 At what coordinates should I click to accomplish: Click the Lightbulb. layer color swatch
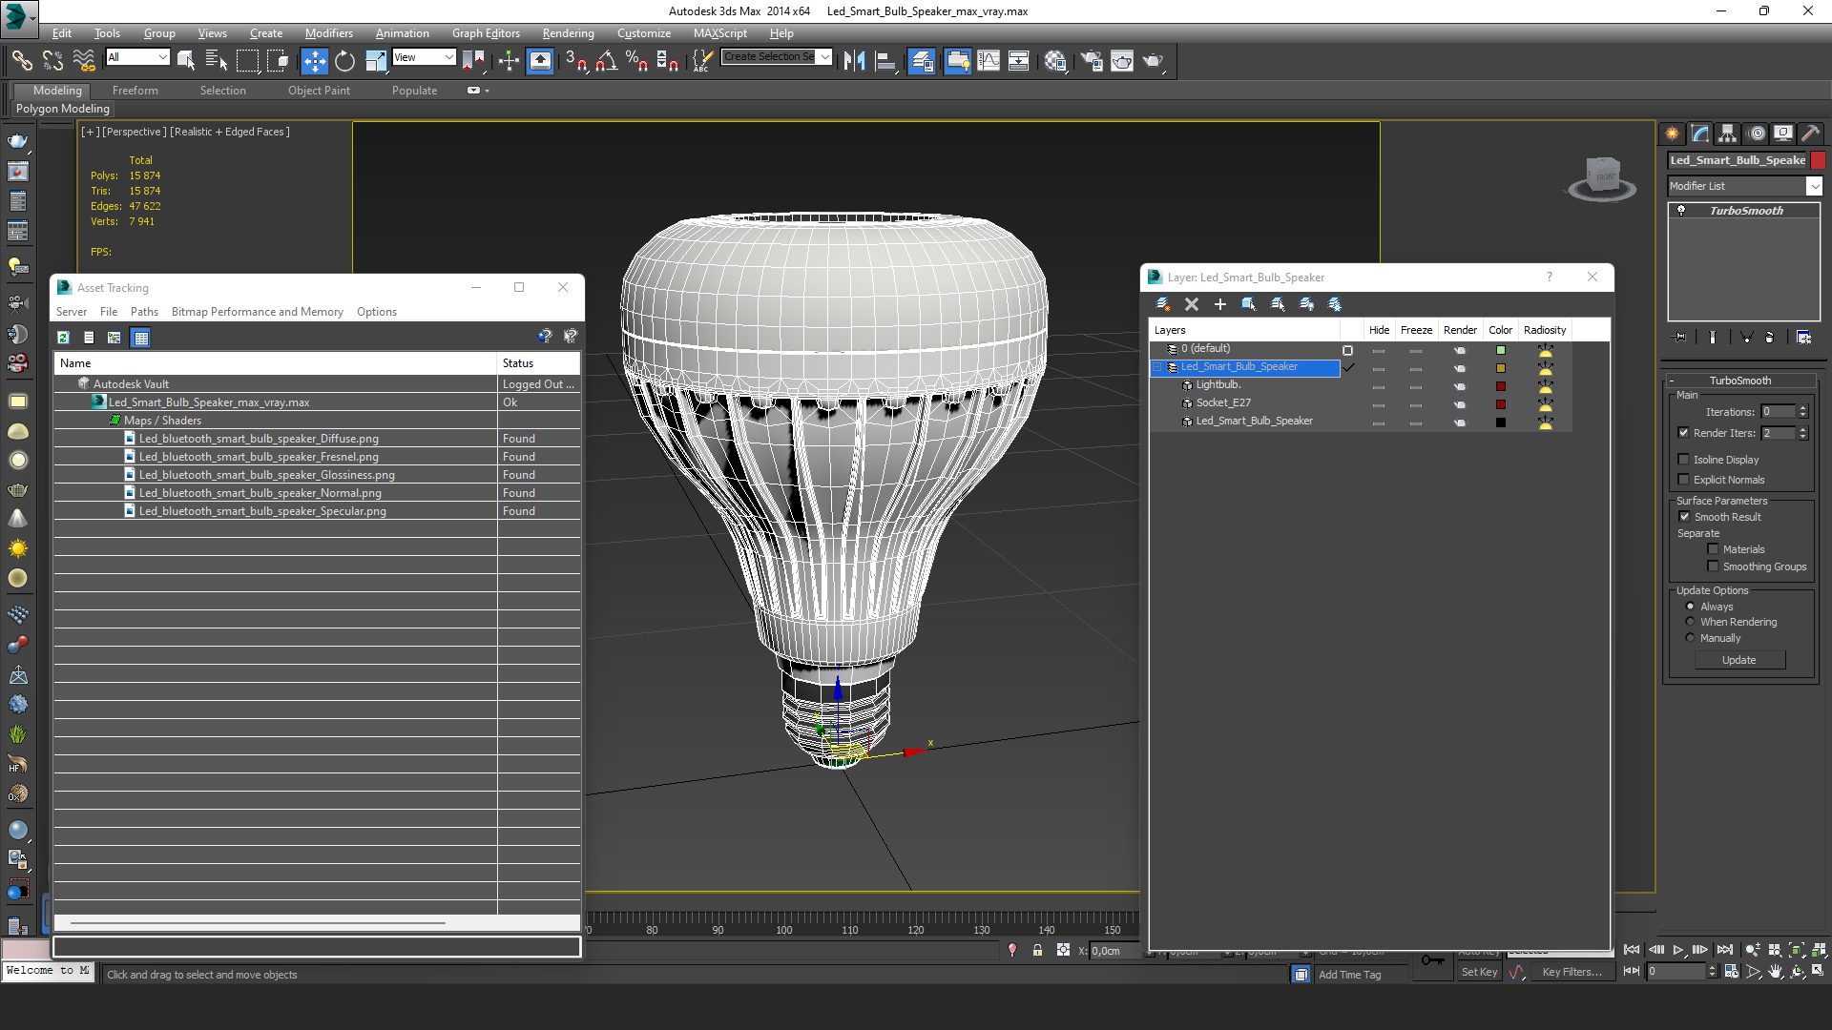tap(1500, 386)
